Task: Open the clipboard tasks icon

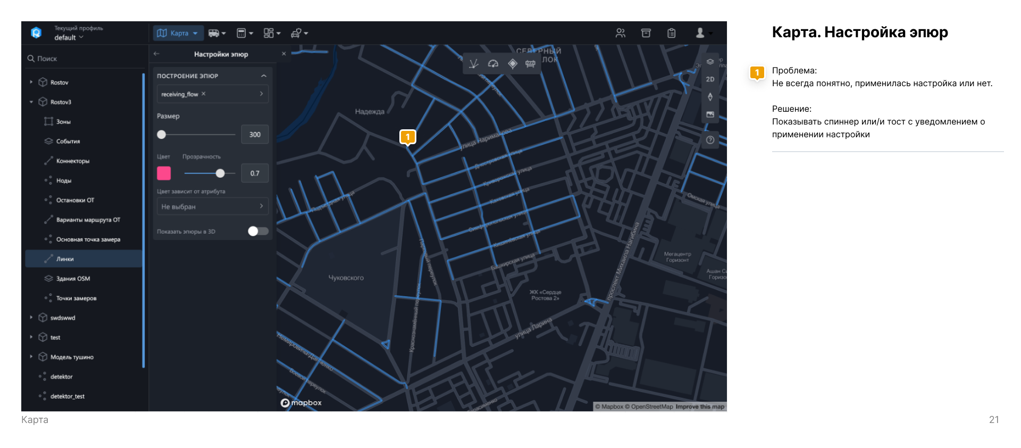Action: pos(672,33)
